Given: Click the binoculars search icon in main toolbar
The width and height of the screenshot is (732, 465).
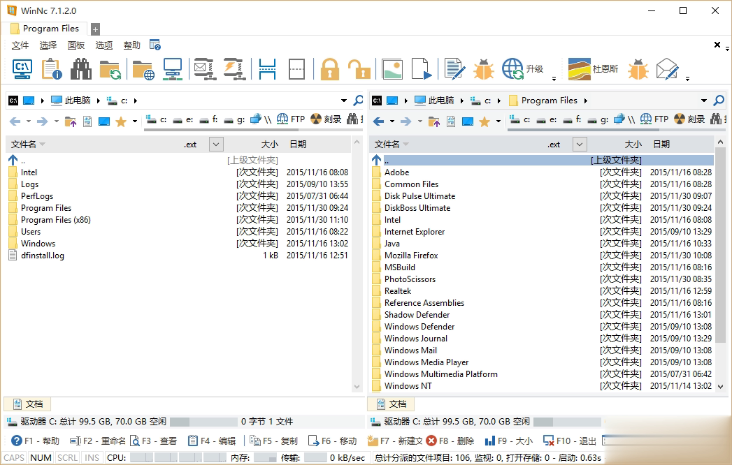Looking at the screenshot, I should 81,69.
